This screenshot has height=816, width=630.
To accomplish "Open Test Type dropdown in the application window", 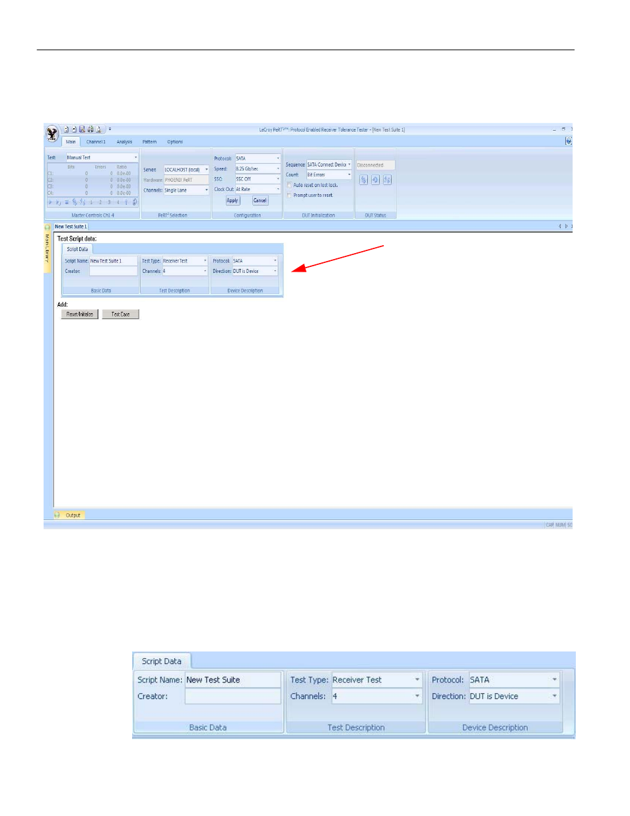I will click(185, 261).
